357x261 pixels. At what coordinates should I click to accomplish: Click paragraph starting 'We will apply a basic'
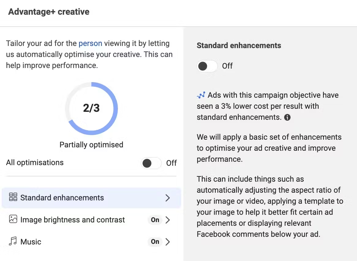point(269,148)
